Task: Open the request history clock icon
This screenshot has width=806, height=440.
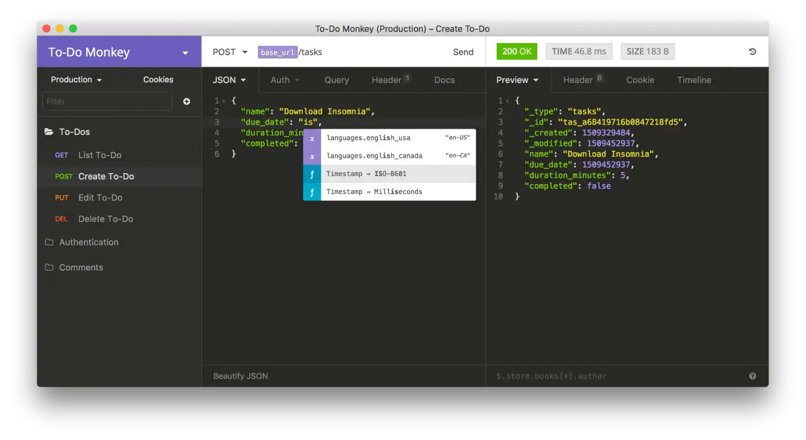Action: pos(752,51)
